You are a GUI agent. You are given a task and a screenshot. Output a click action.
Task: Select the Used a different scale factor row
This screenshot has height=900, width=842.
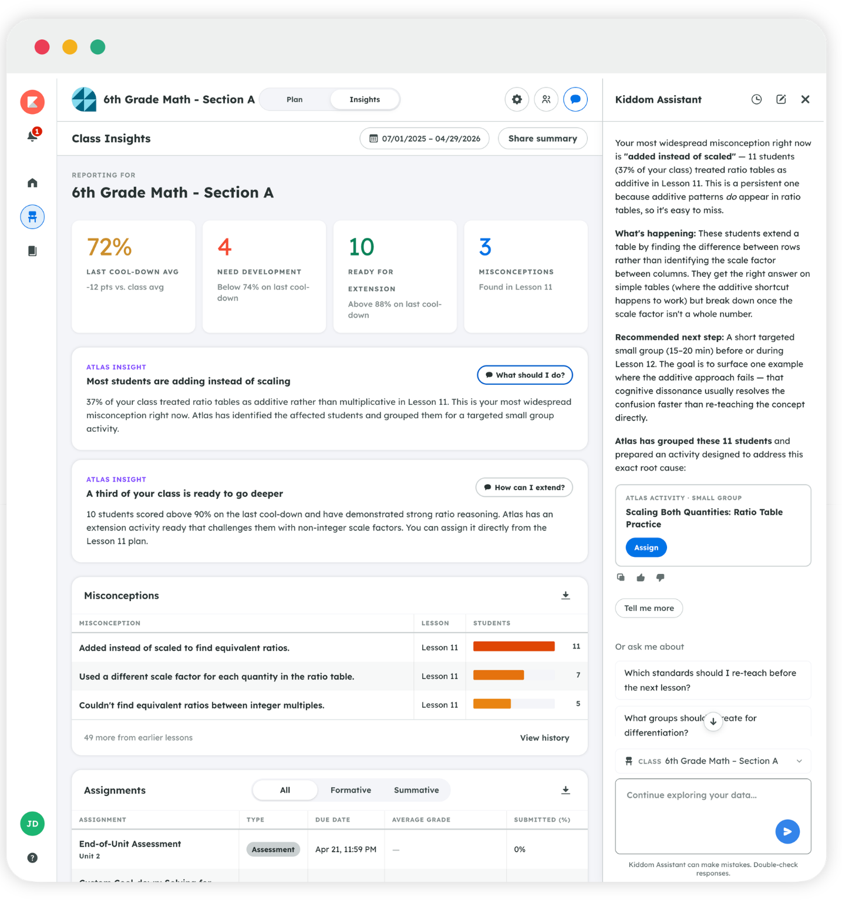[x=329, y=676]
